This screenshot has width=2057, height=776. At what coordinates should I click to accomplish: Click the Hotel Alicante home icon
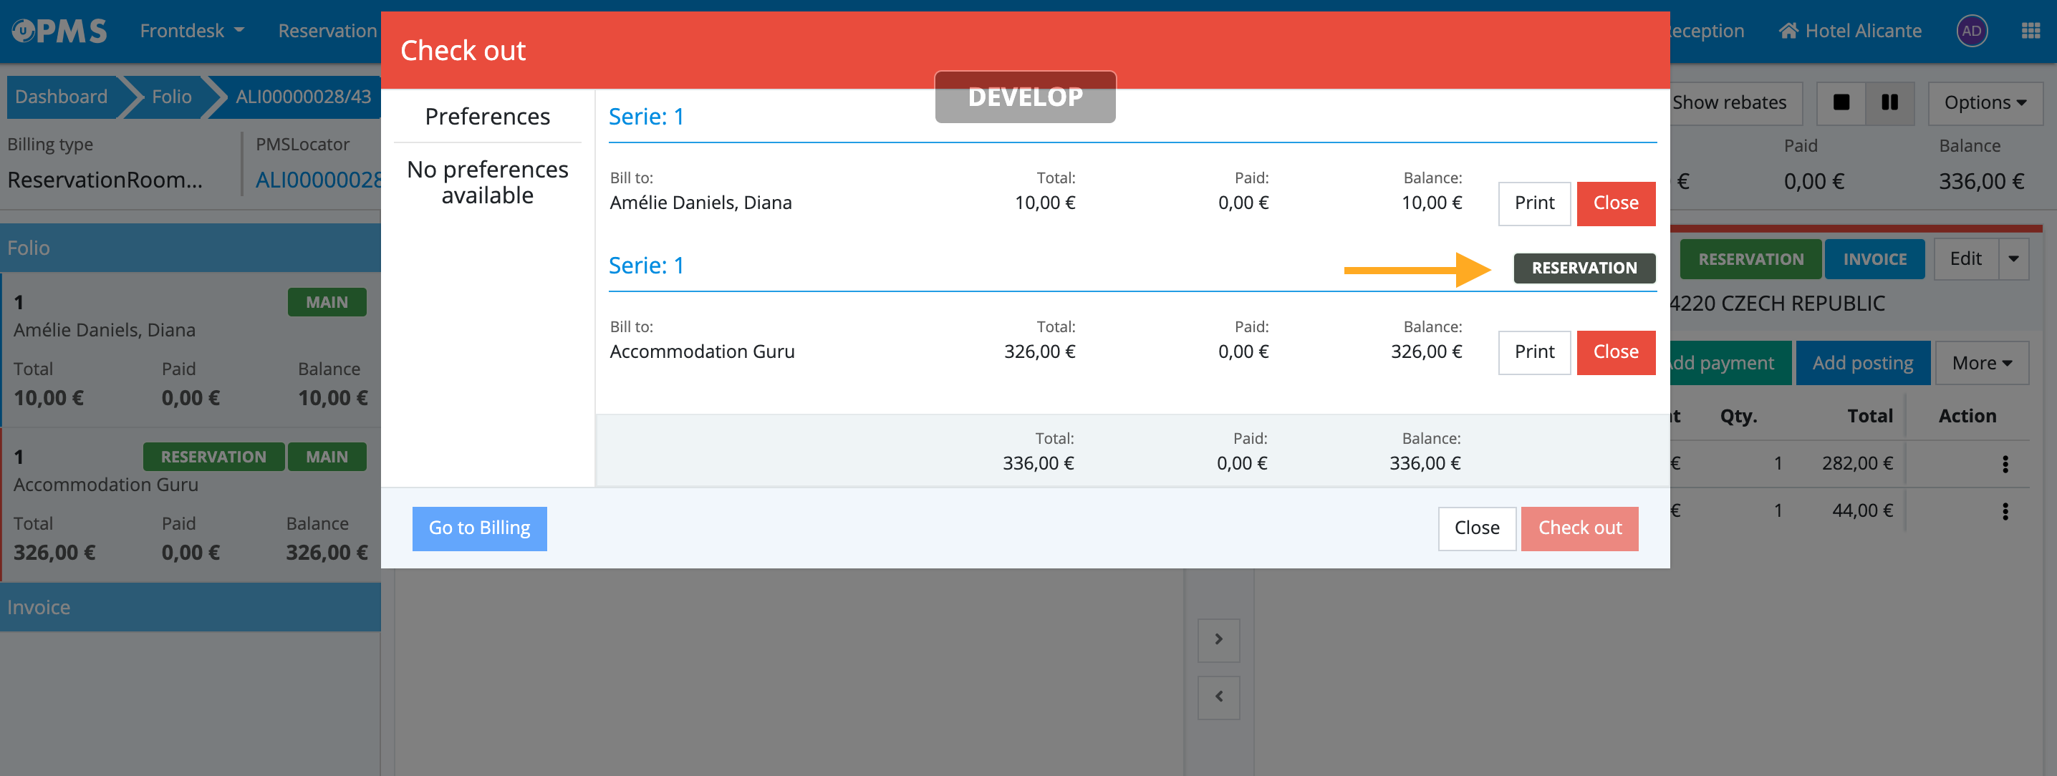[x=1788, y=31]
